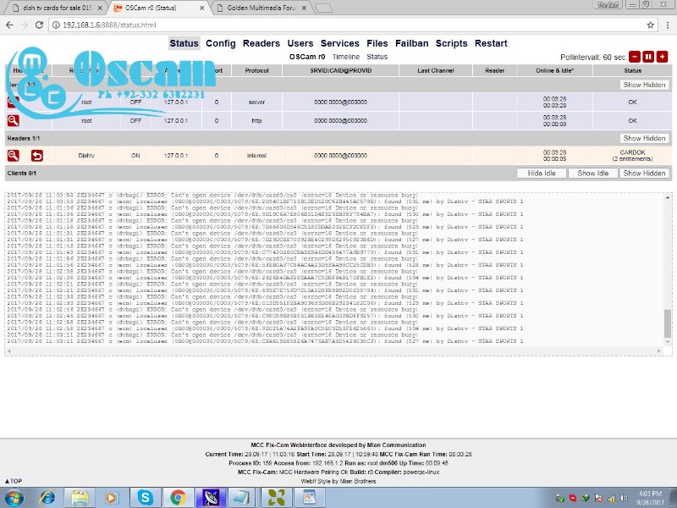Image resolution: width=677 pixels, height=508 pixels.
Task: Open the Users page
Action: (300, 43)
